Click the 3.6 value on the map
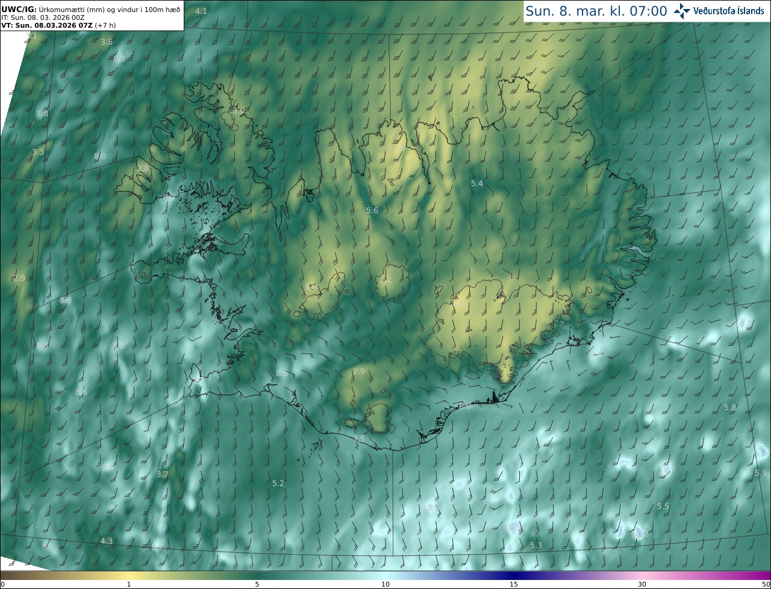 click(x=107, y=42)
